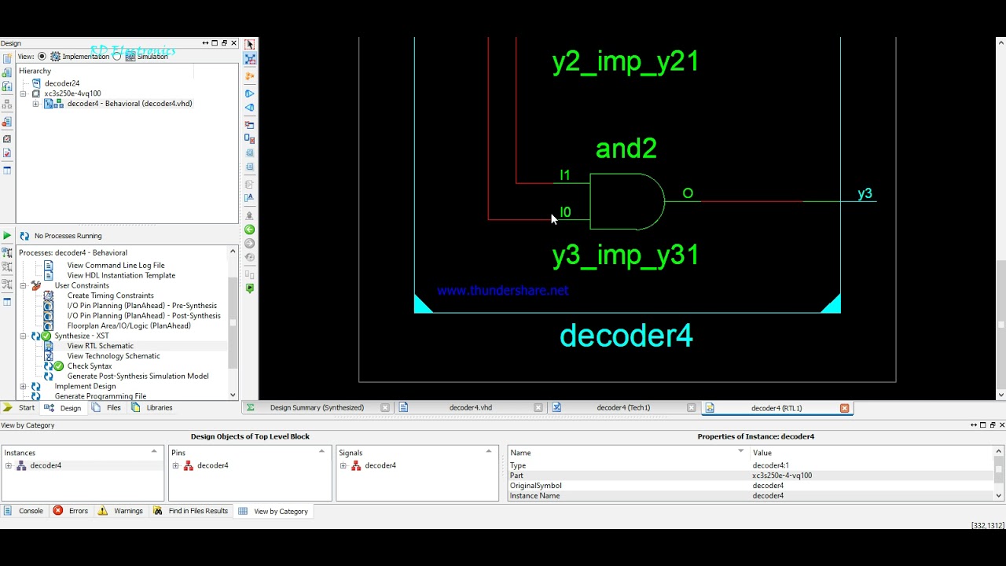Click the View Technology Schematic process icon
The image size is (1006, 566).
49,356
